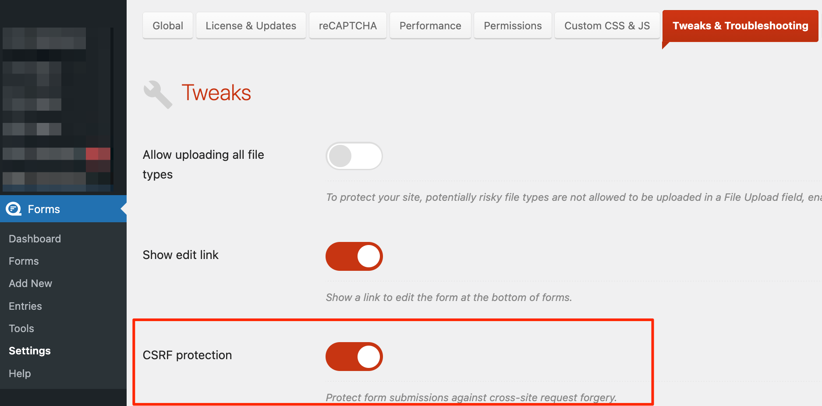
Task: Switch to License & Updates tab
Action: pos(251,26)
